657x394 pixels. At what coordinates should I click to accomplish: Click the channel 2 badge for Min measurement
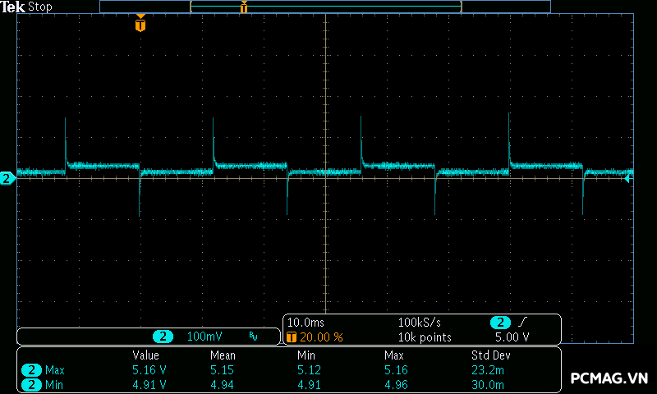pos(31,384)
